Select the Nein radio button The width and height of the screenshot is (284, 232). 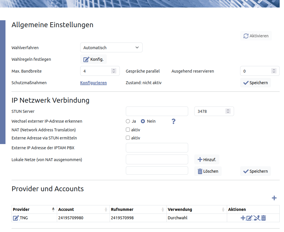143,121
